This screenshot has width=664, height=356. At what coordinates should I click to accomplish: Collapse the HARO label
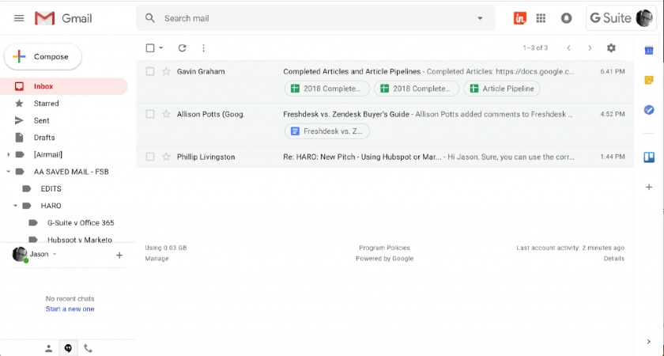point(15,206)
